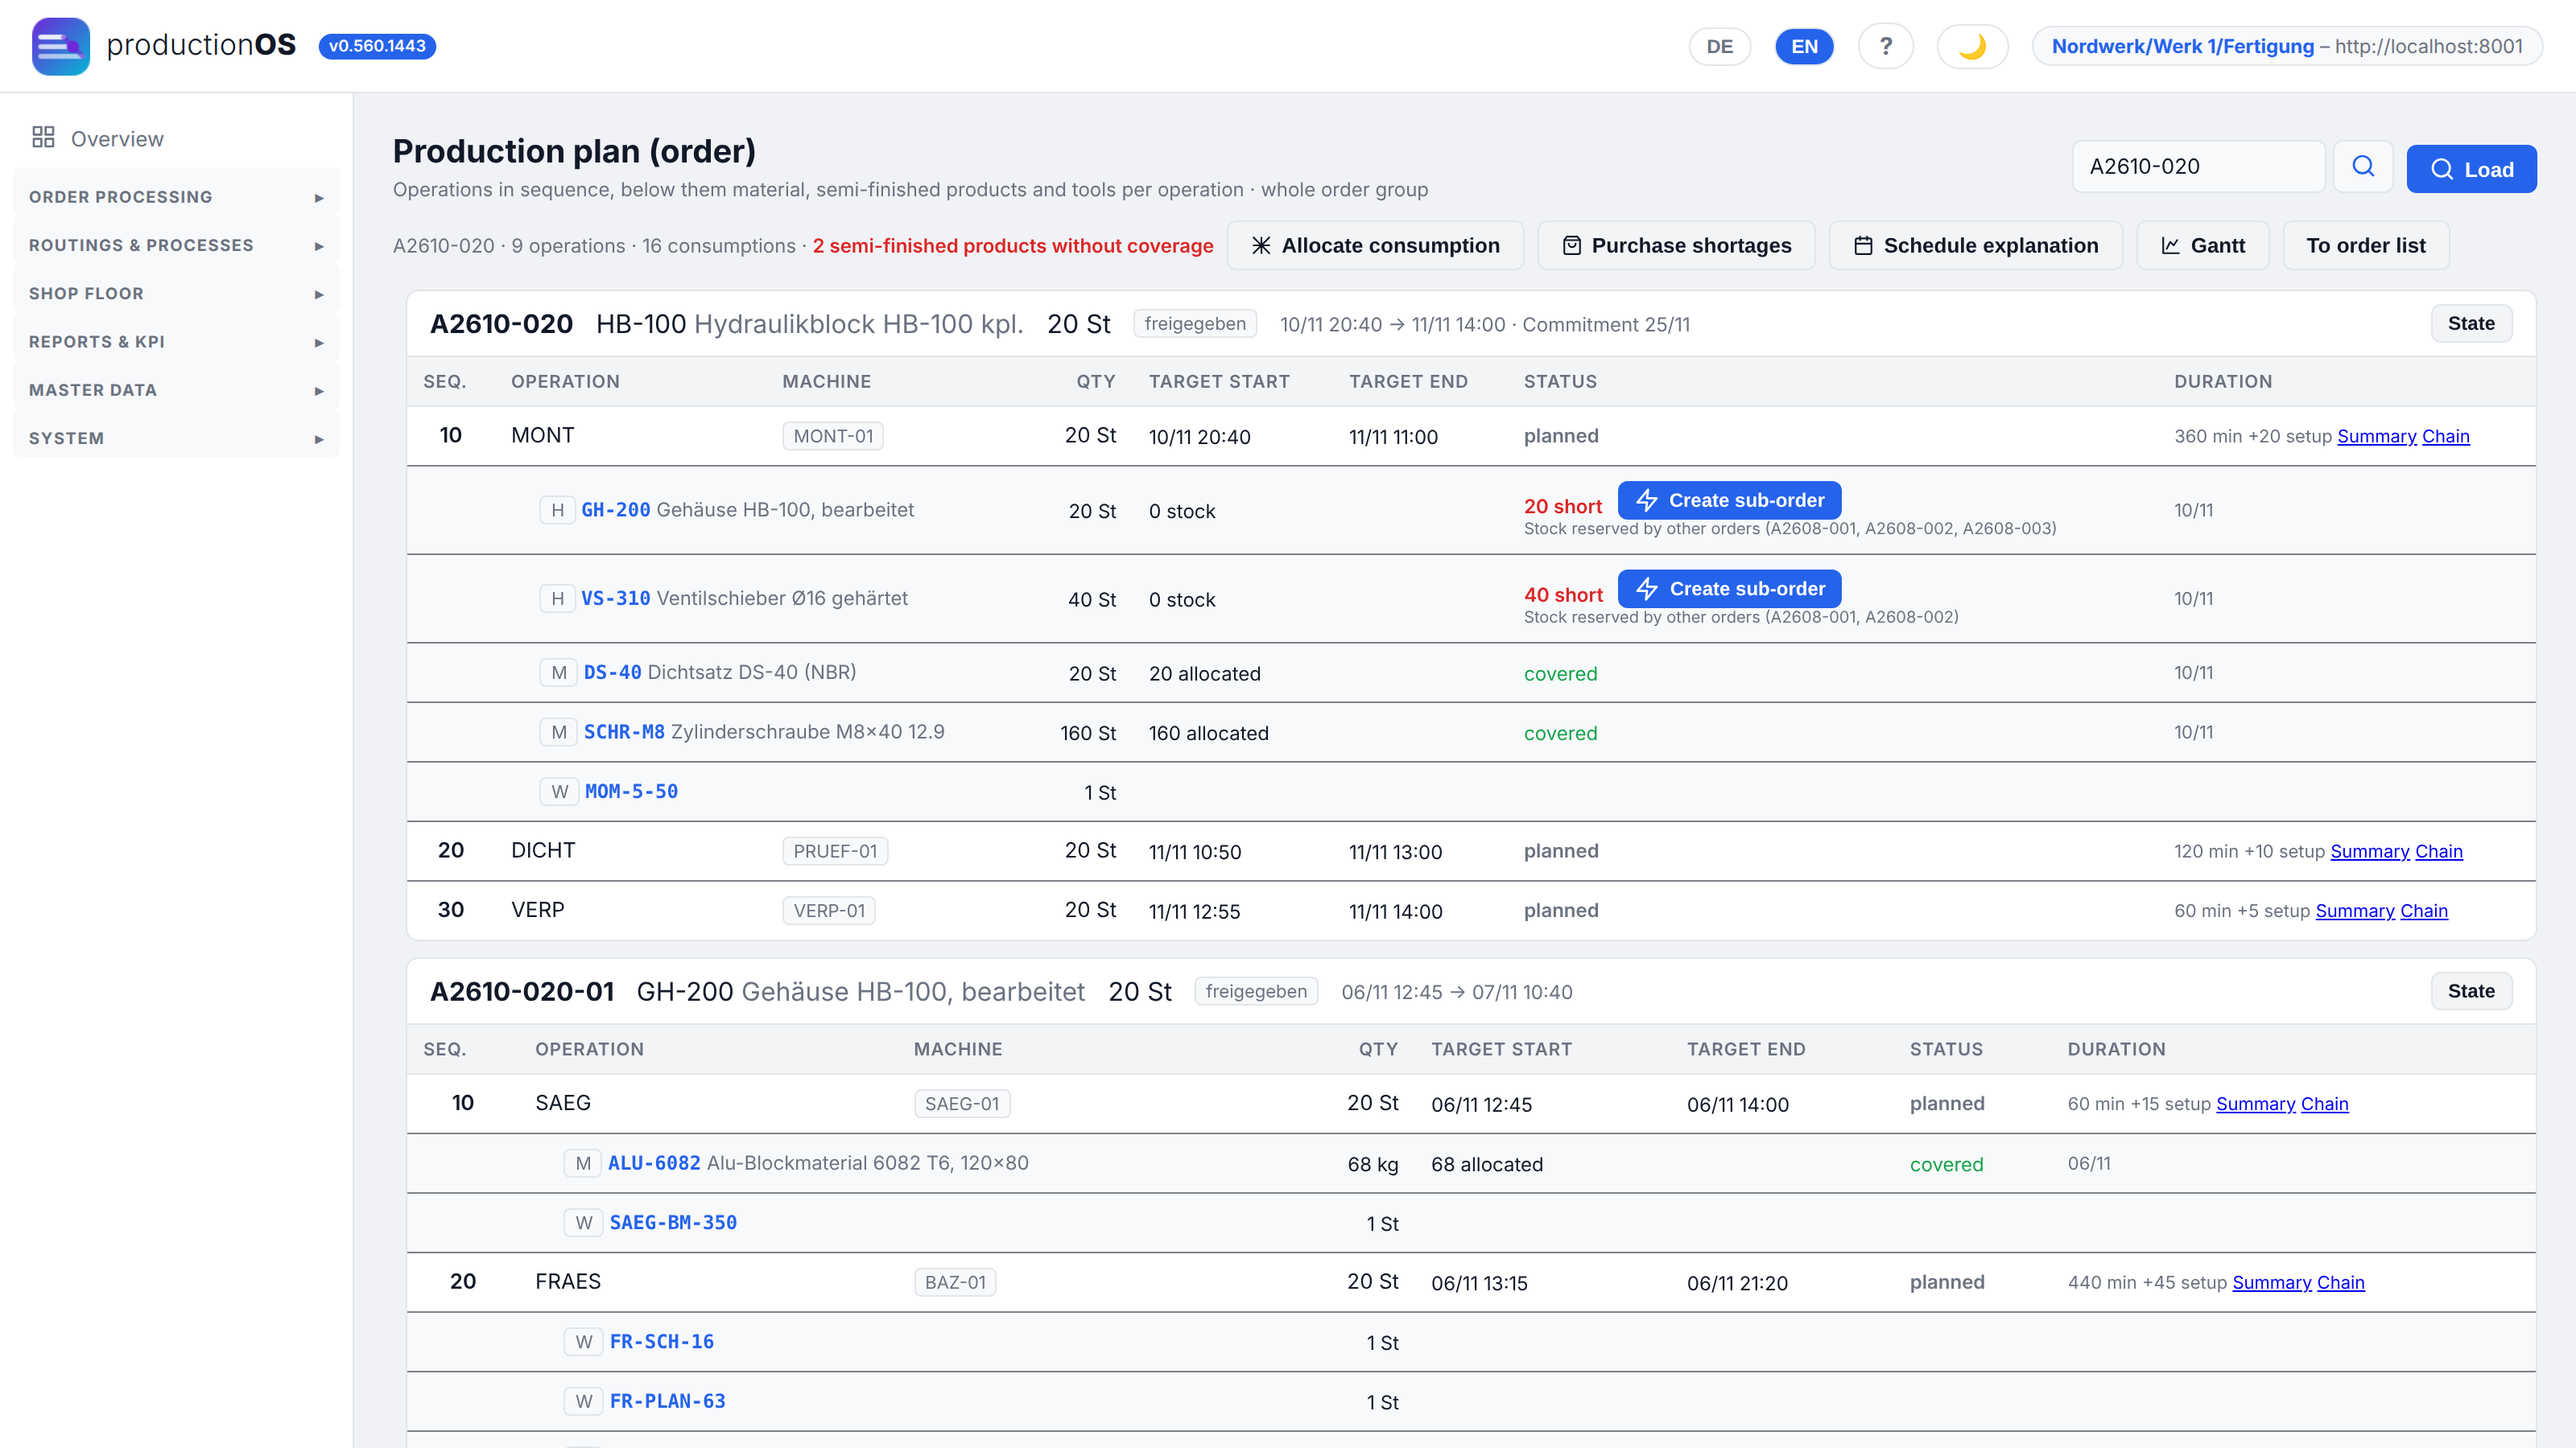Open ALU-6082 material link
The height and width of the screenshot is (1448, 2576).
tap(654, 1164)
